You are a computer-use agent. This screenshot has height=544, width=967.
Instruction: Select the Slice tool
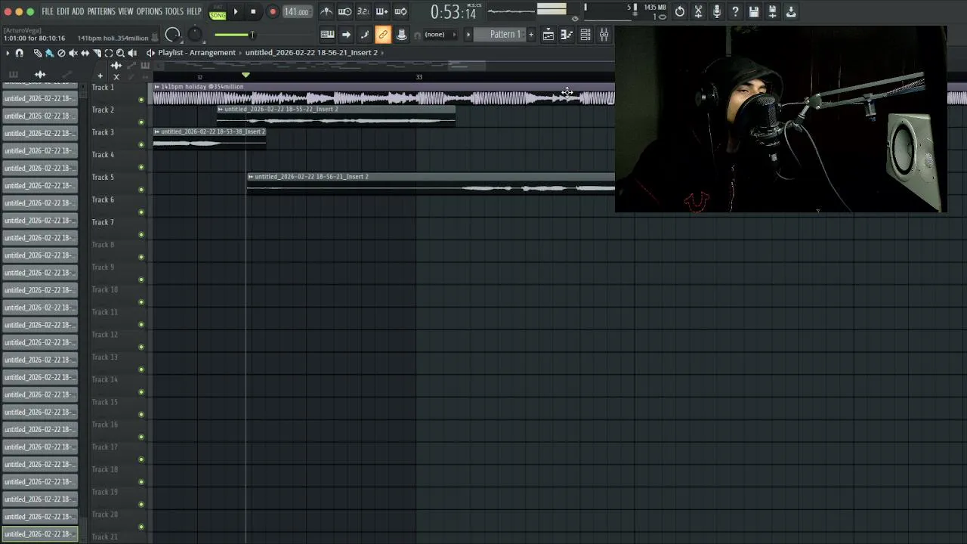tap(97, 53)
